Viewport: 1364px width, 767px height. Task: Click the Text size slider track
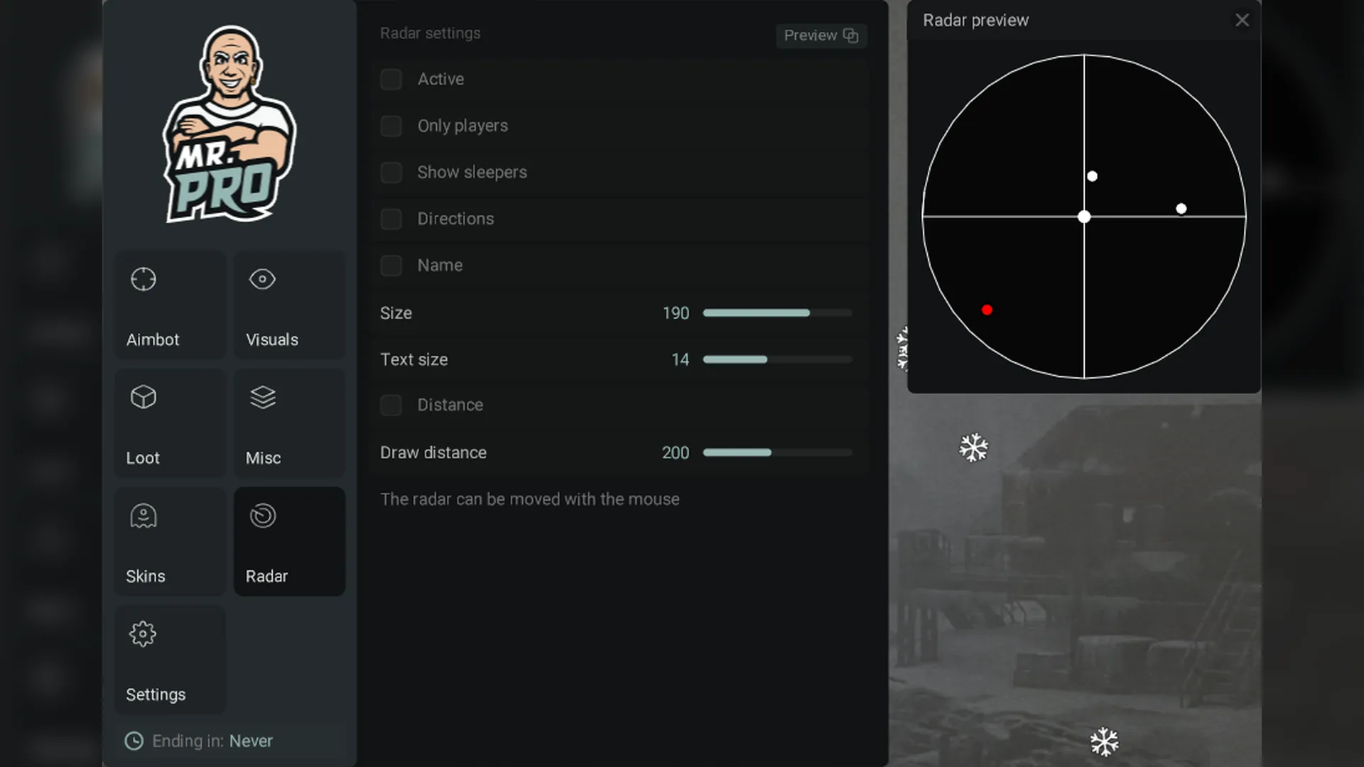(x=776, y=359)
